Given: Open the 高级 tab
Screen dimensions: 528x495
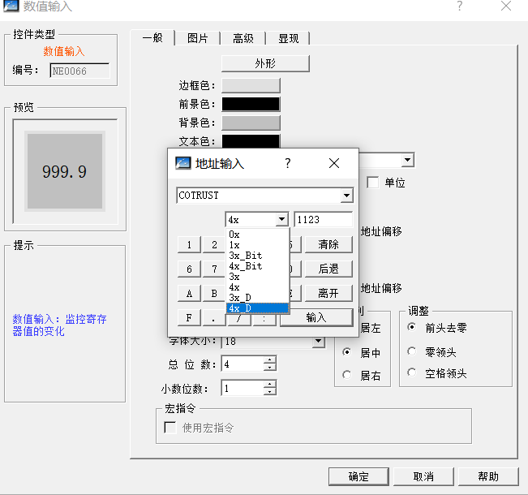Looking at the screenshot, I should 243,38.
